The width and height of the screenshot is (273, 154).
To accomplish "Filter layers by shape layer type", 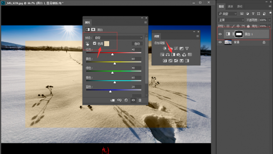I will (259, 13).
